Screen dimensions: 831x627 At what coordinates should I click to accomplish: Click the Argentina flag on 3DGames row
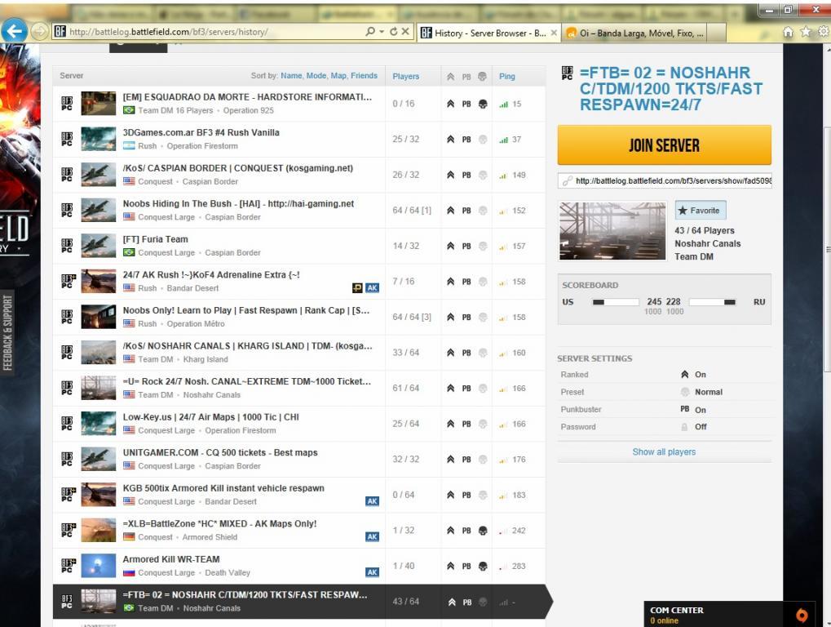tap(129, 146)
